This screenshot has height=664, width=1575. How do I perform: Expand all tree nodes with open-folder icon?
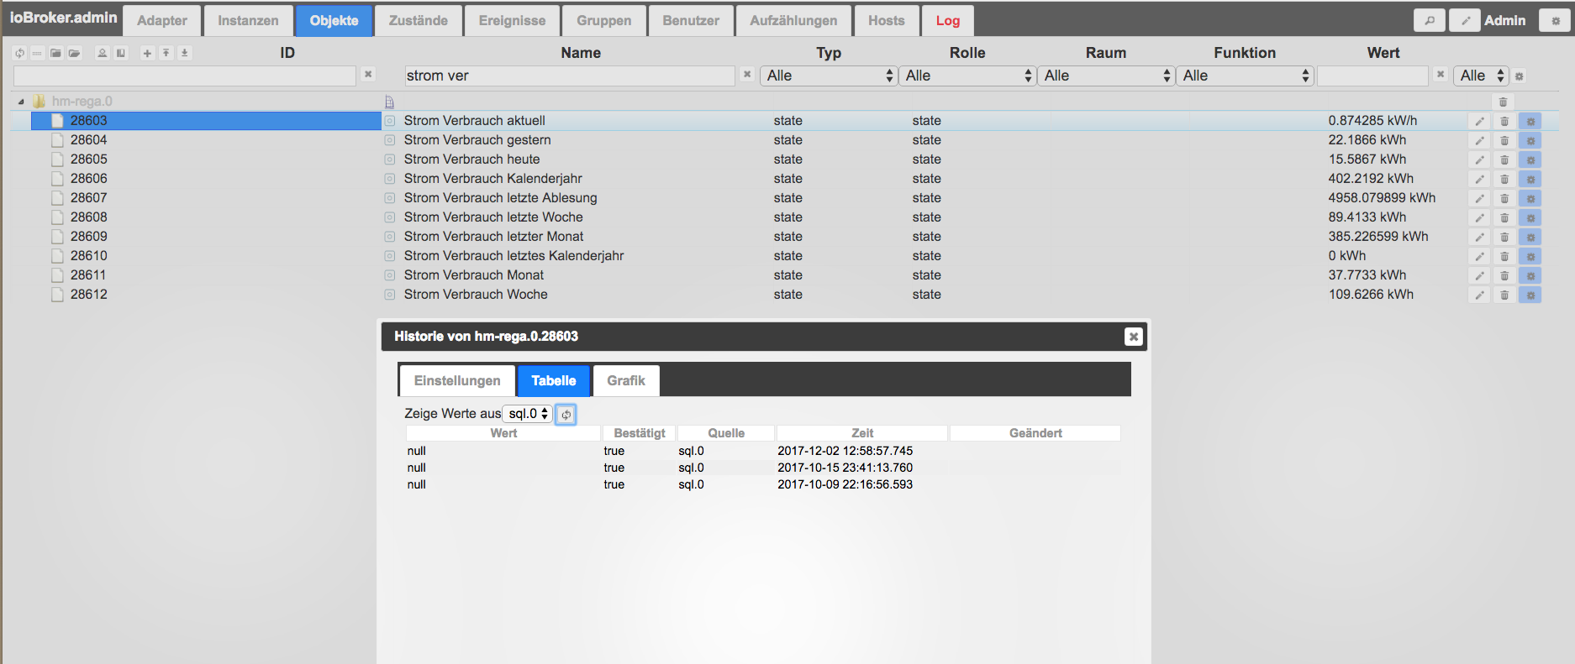pyautogui.click(x=75, y=53)
